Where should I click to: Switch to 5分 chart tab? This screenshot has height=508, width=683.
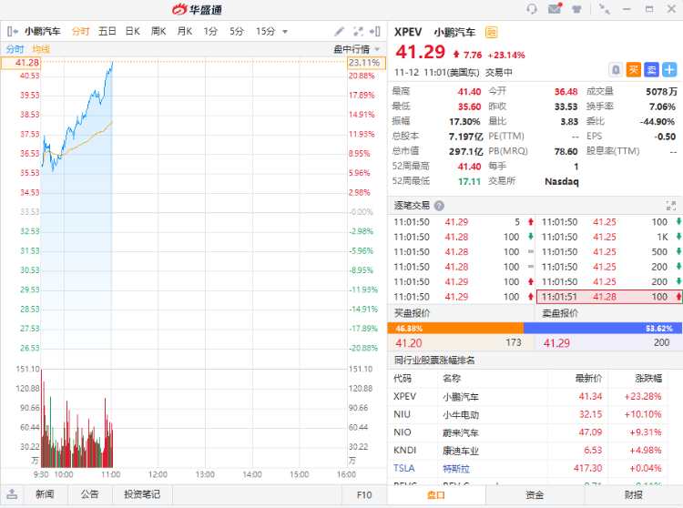[x=237, y=31]
